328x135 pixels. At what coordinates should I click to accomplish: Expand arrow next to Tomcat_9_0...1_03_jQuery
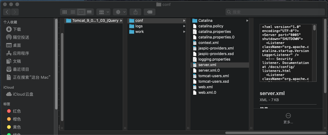coord(121,21)
